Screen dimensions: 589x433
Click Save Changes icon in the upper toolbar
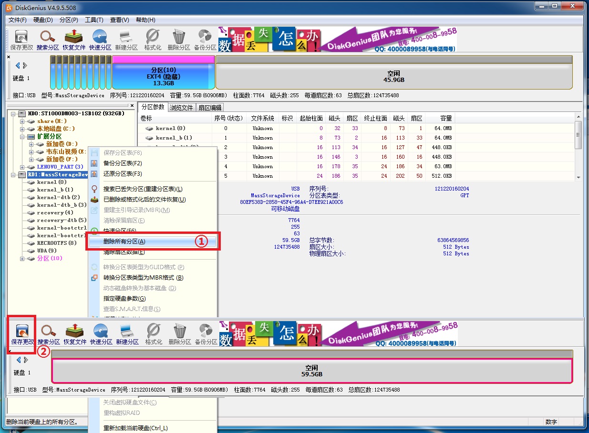click(x=21, y=40)
